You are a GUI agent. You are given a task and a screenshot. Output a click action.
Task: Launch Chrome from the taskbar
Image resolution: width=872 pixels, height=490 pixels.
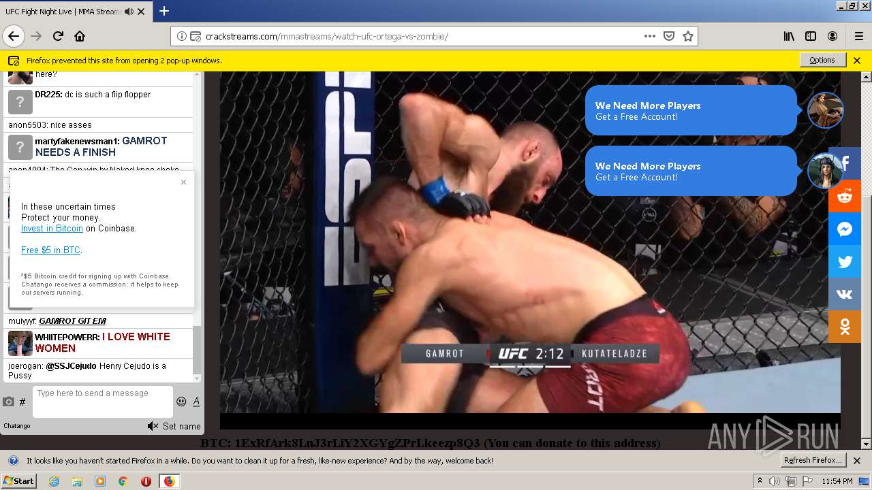click(123, 481)
